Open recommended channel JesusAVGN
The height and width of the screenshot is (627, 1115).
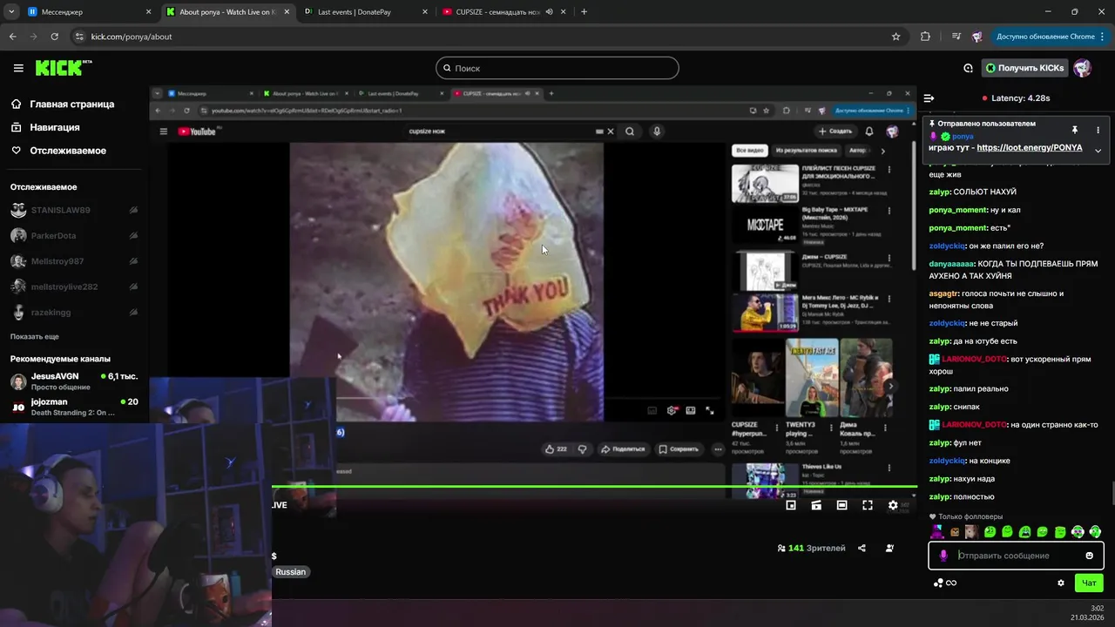click(x=74, y=381)
